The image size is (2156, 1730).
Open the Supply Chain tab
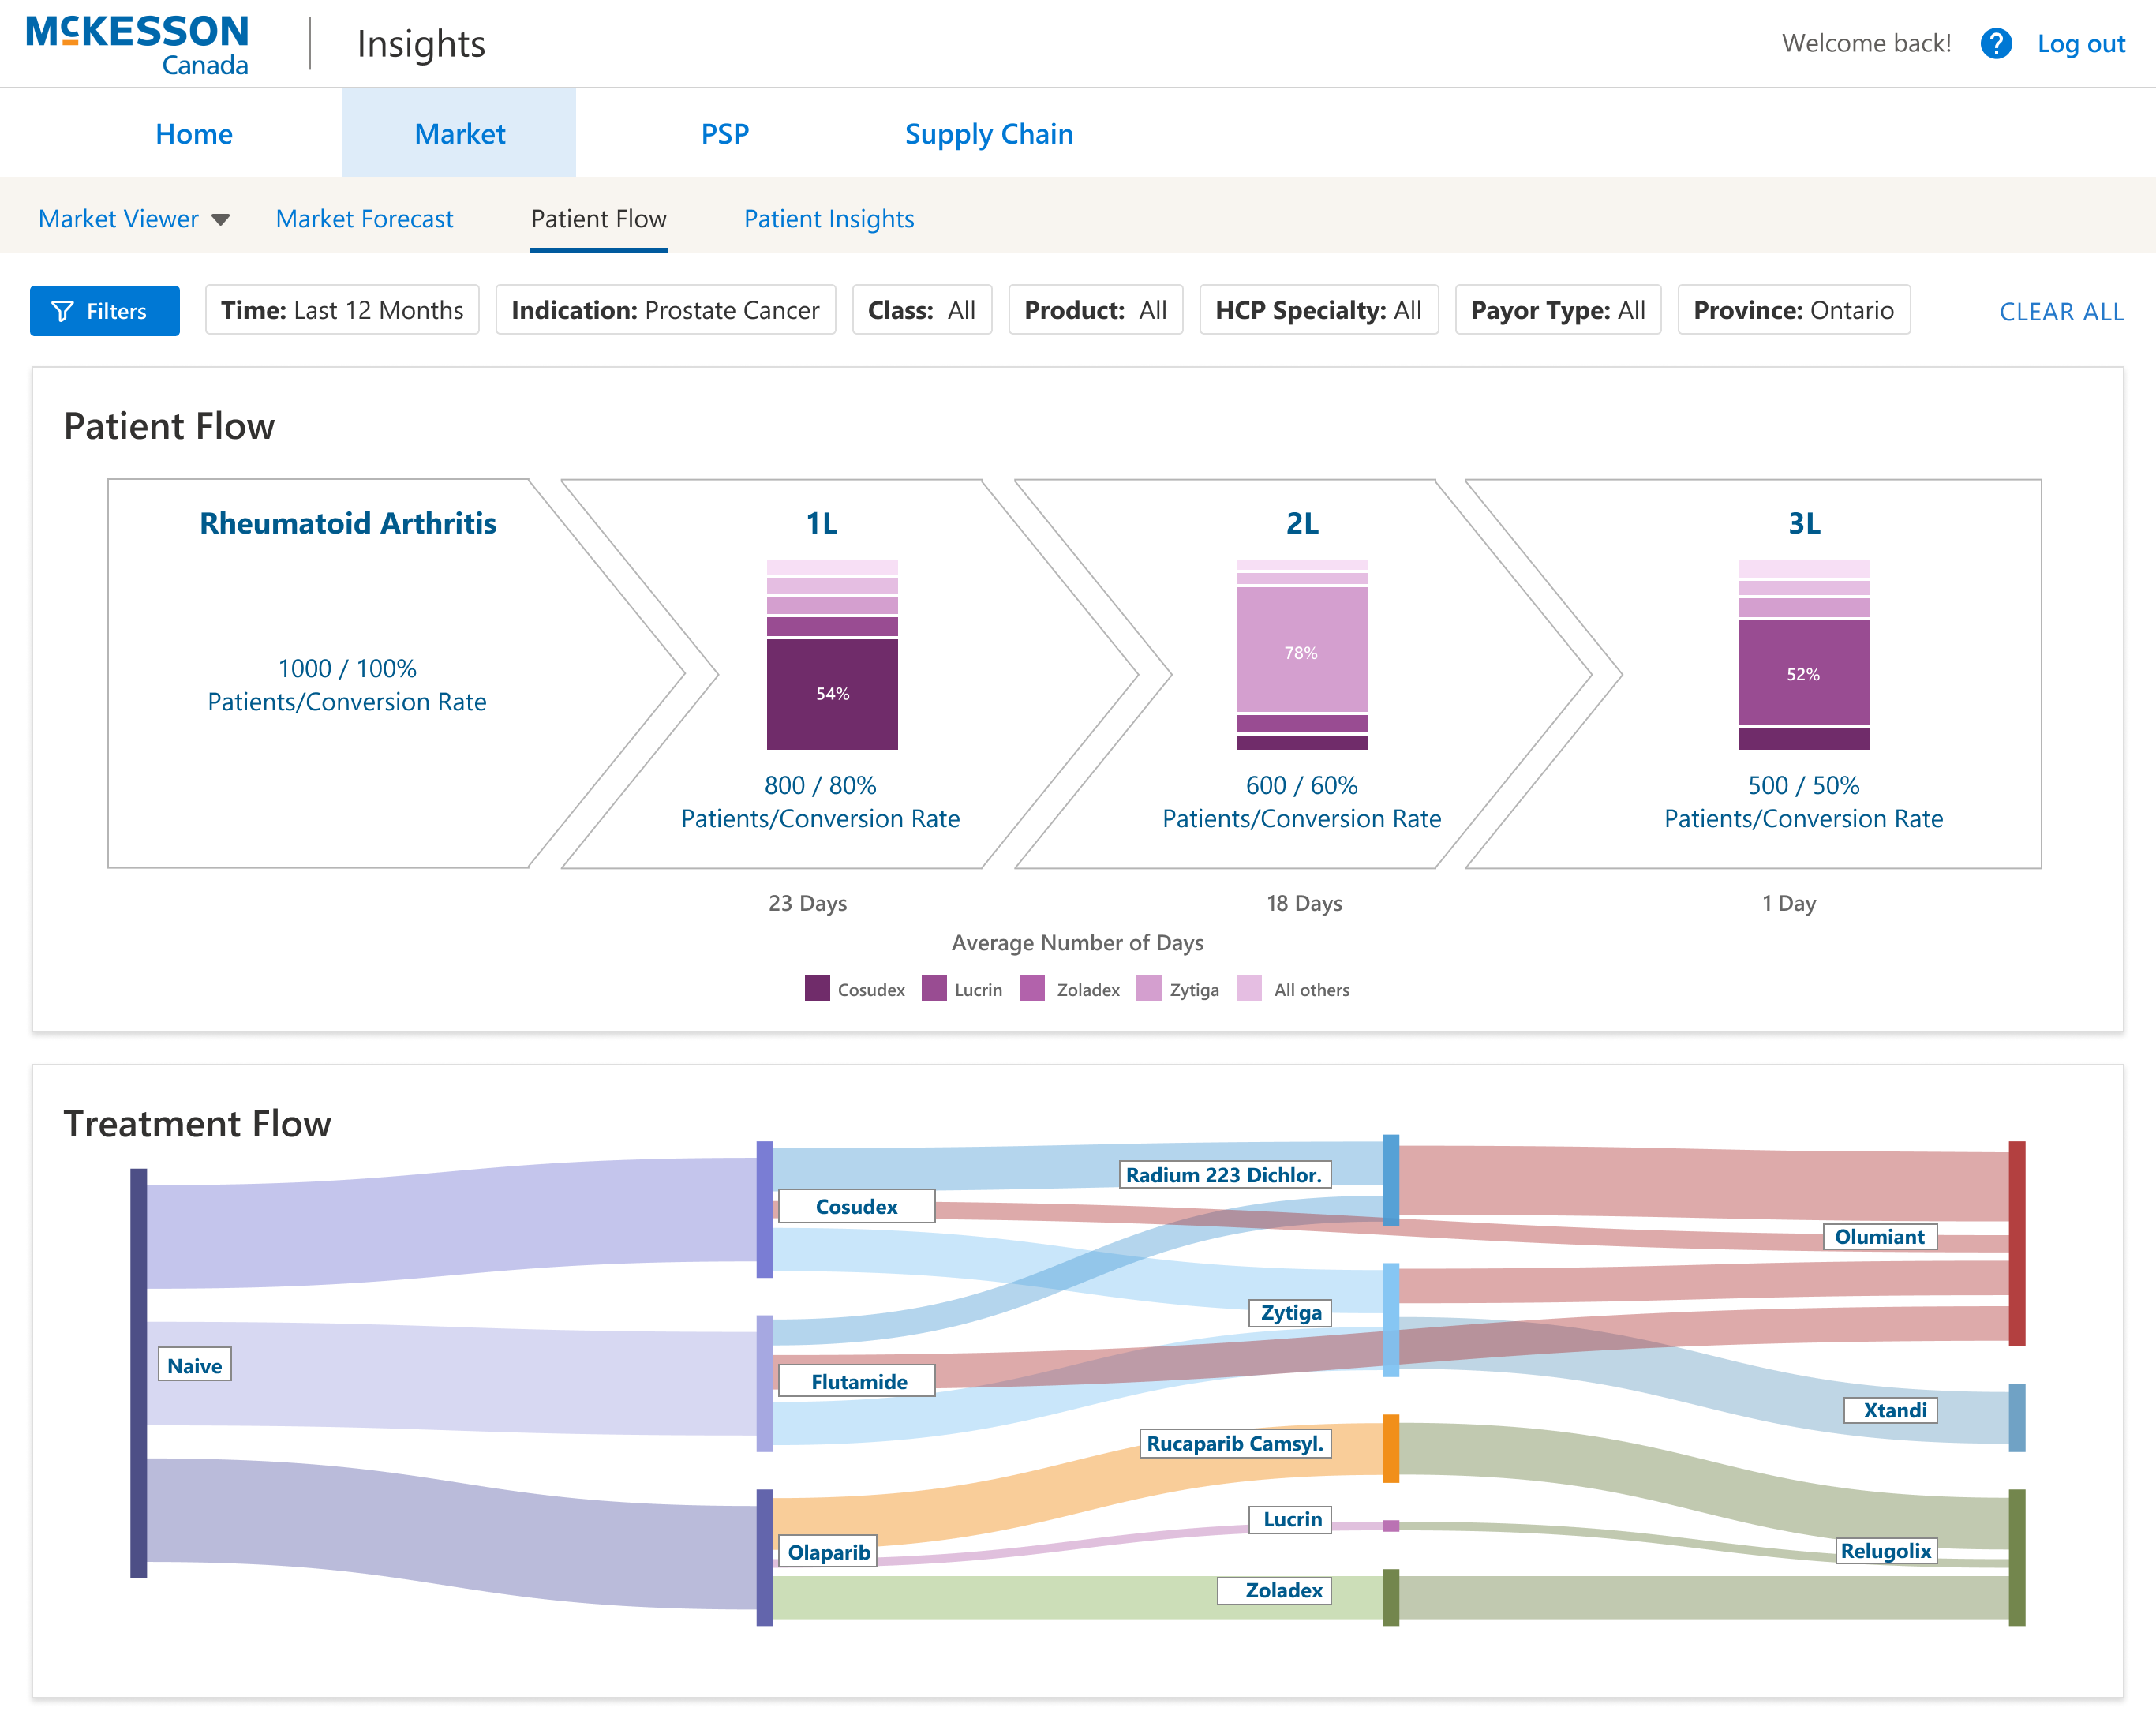coord(988,134)
